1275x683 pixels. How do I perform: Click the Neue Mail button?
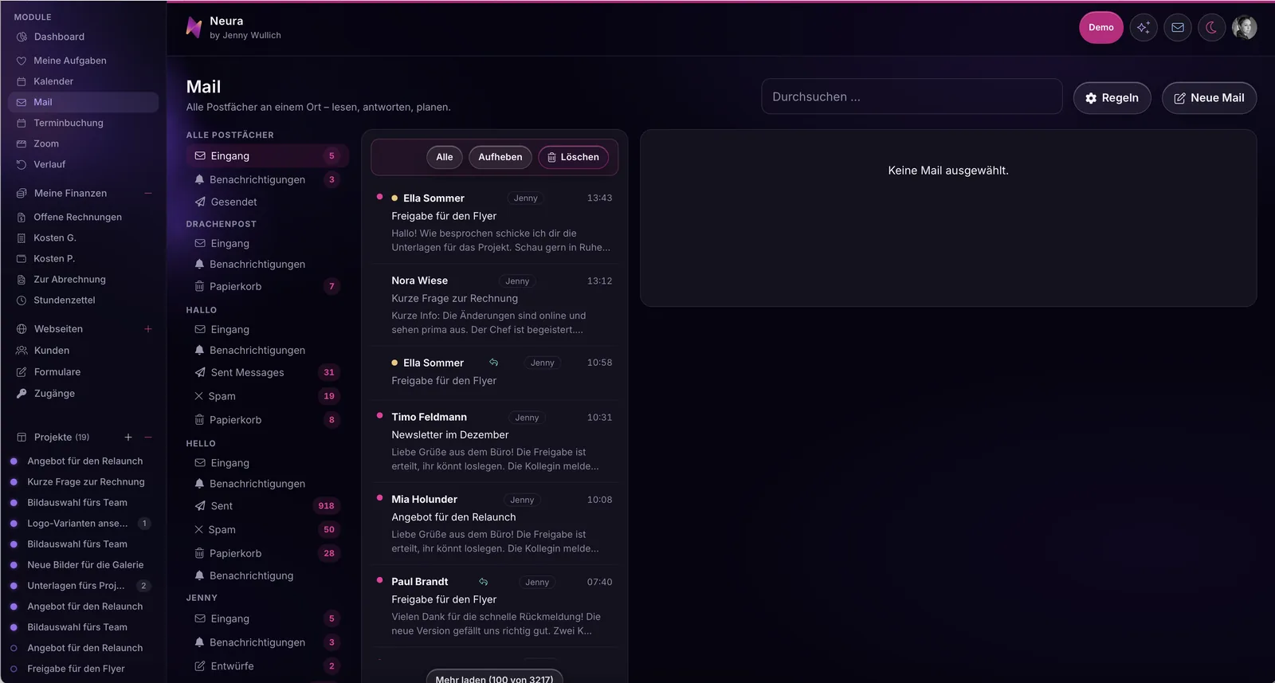(1209, 98)
